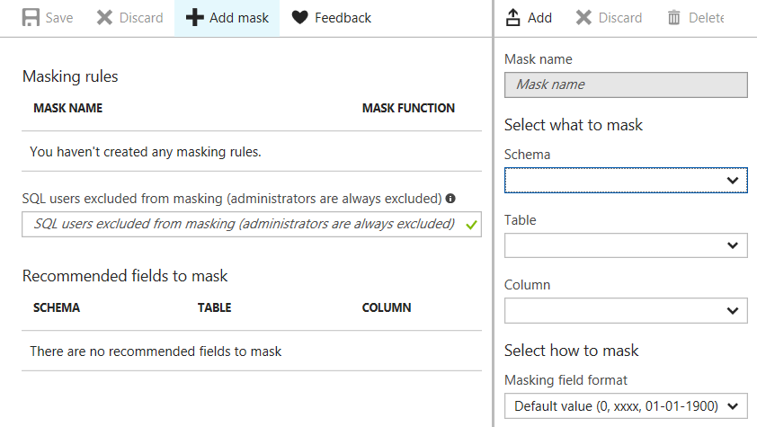
Task: Click the Add upload icon in right panel
Action: click(x=513, y=18)
